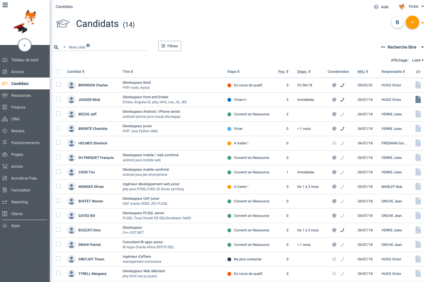
Task: Click the hamburger menu icon
Action: point(5,5)
